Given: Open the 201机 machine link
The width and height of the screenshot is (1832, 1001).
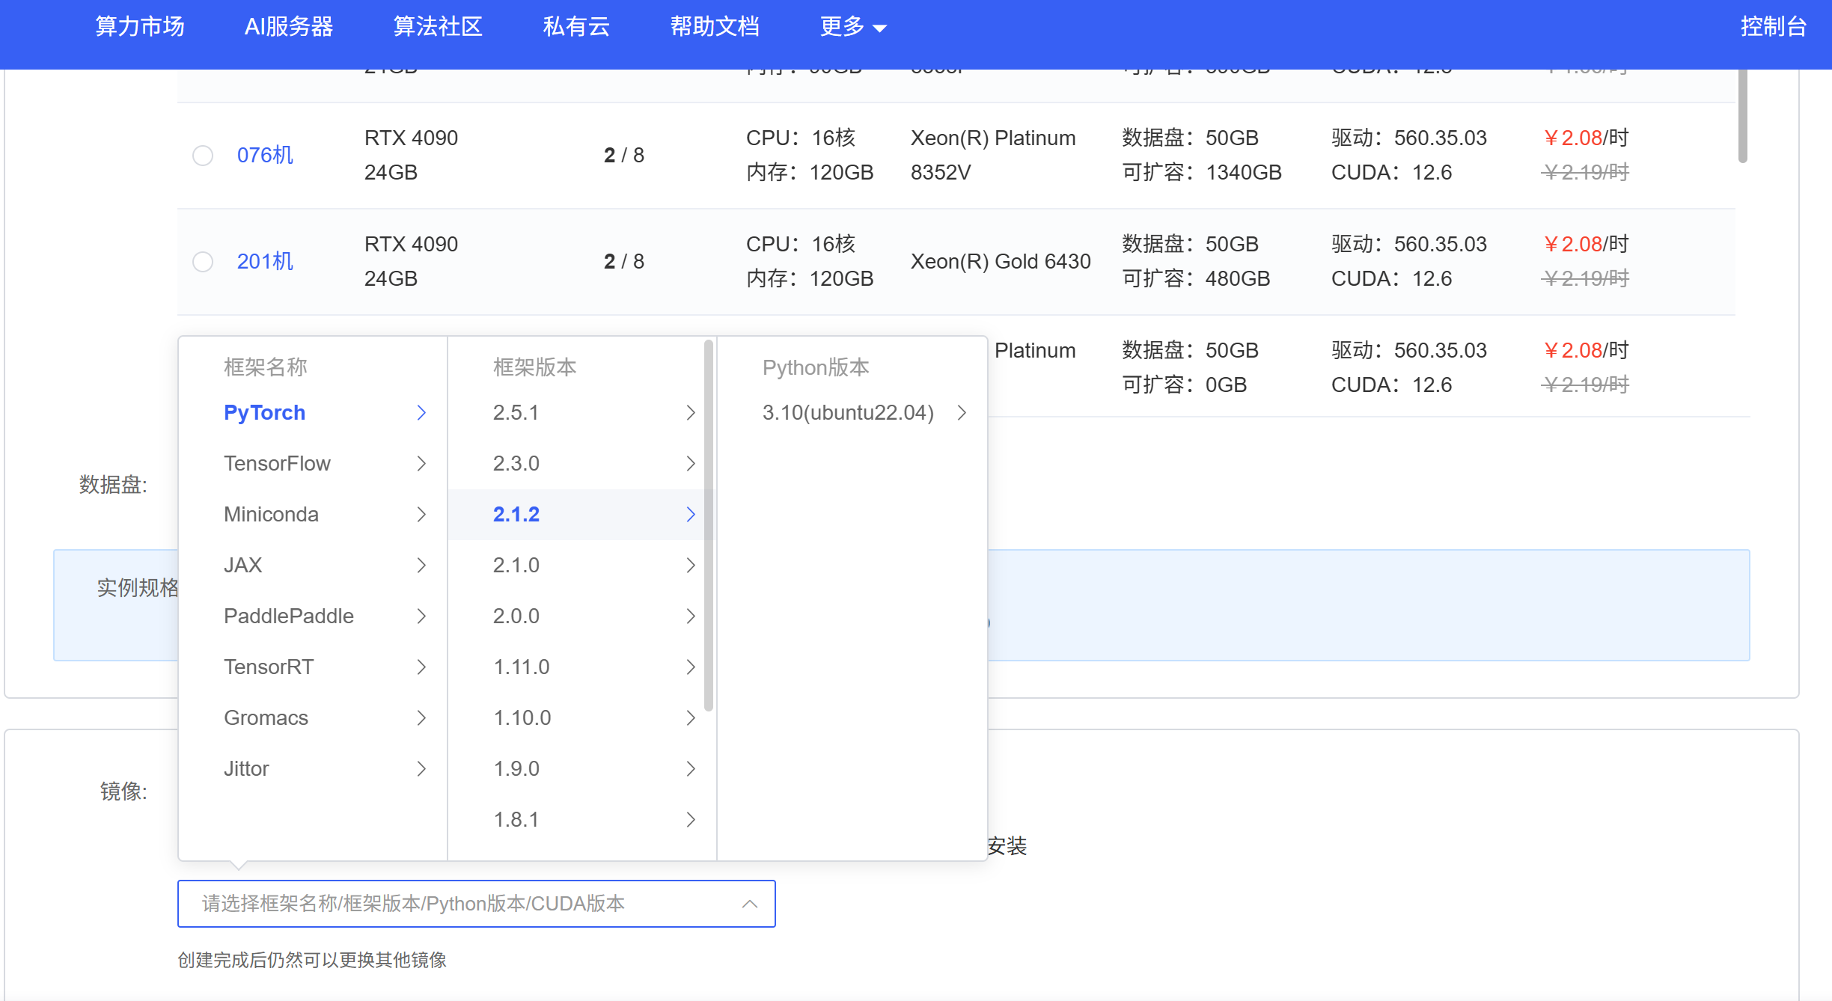Looking at the screenshot, I should (x=265, y=262).
